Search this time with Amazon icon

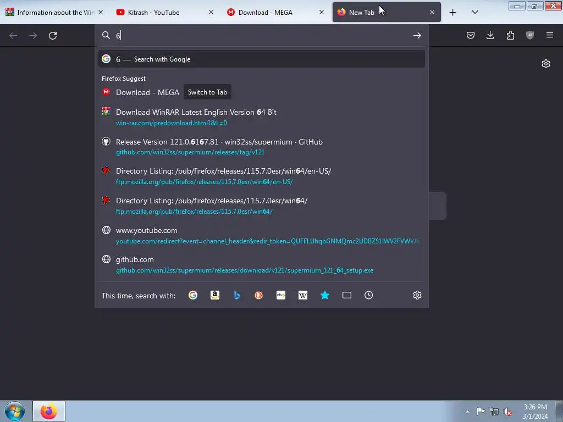click(215, 295)
